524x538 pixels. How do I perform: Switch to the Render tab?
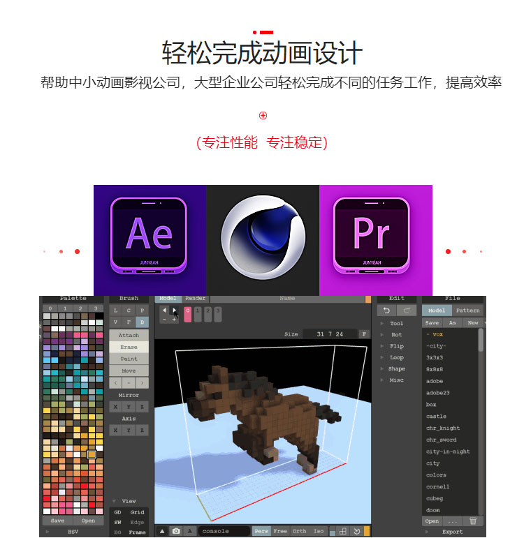click(195, 298)
